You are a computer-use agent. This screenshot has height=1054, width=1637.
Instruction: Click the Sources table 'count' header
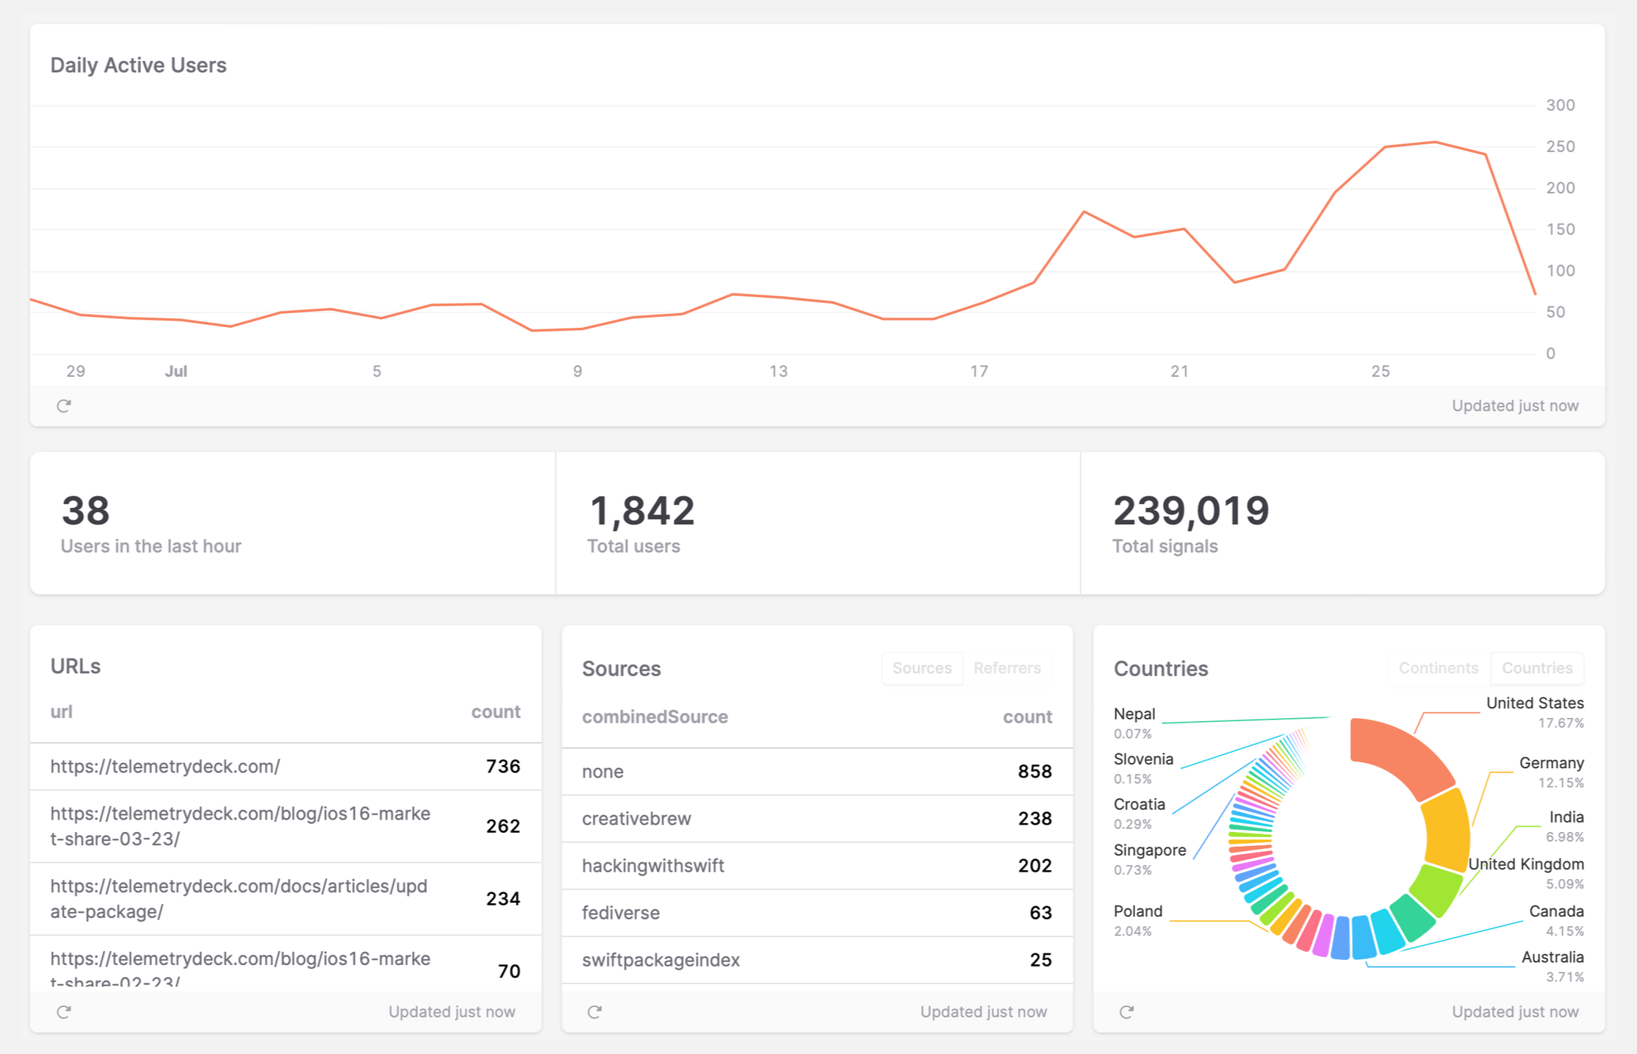coord(1027,717)
